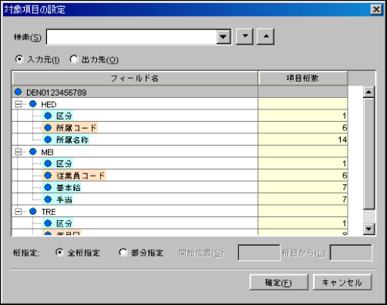Click the blue icon beside 手当

pos(48,199)
